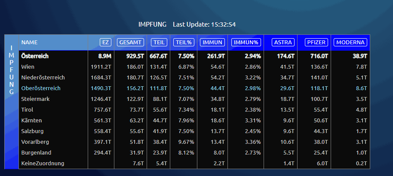This screenshot has width=393, height=176.
Task: Select the Burgenland row name
Action: pyautogui.click(x=37, y=152)
